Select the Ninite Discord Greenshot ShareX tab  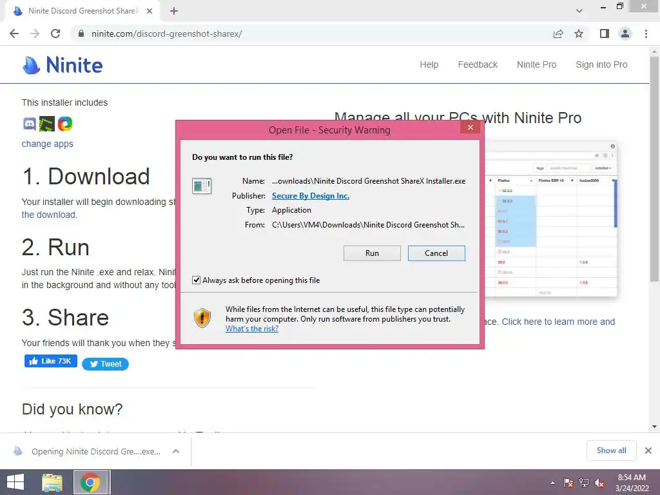click(x=82, y=12)
